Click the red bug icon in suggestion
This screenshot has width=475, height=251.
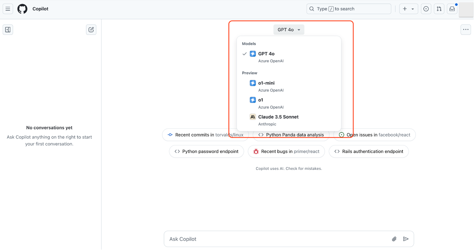click(256, 151)
